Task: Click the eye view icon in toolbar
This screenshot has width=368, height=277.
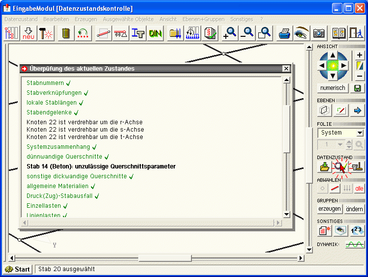Action: (301, 33)
